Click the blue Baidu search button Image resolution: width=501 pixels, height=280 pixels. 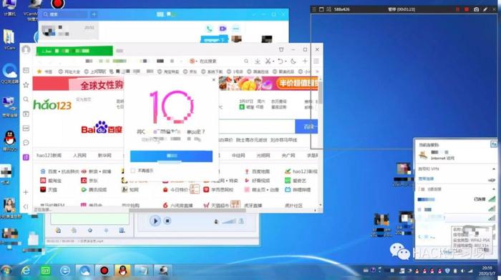(307, 126)
